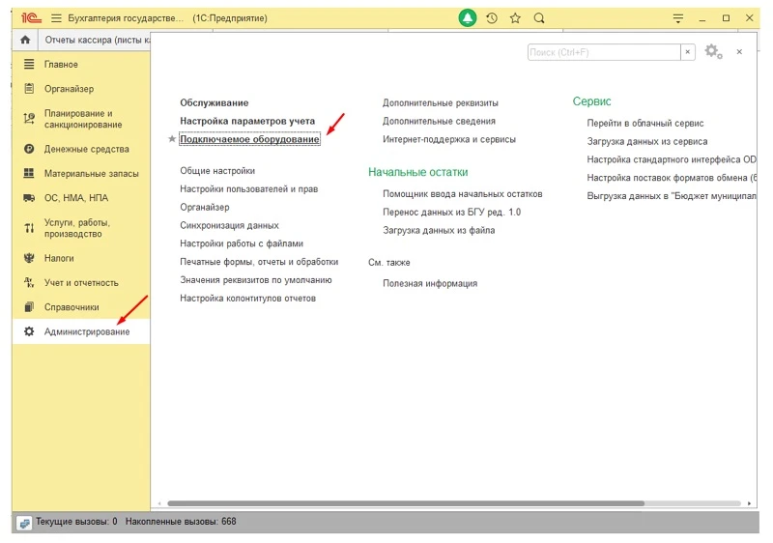Click the horizontal scrollbar right arrow
Screen dimensions: 773x543
tap(750, 503)
